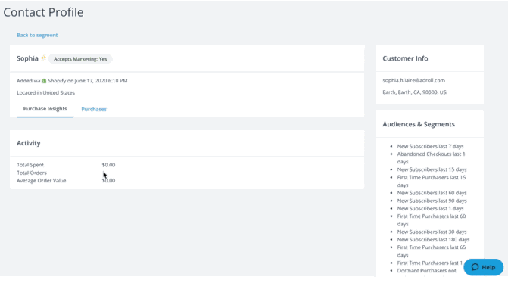Select First Time Purchasers last 60 days
The height and width of the screenshot is (283, 508).
pos(432,220)
